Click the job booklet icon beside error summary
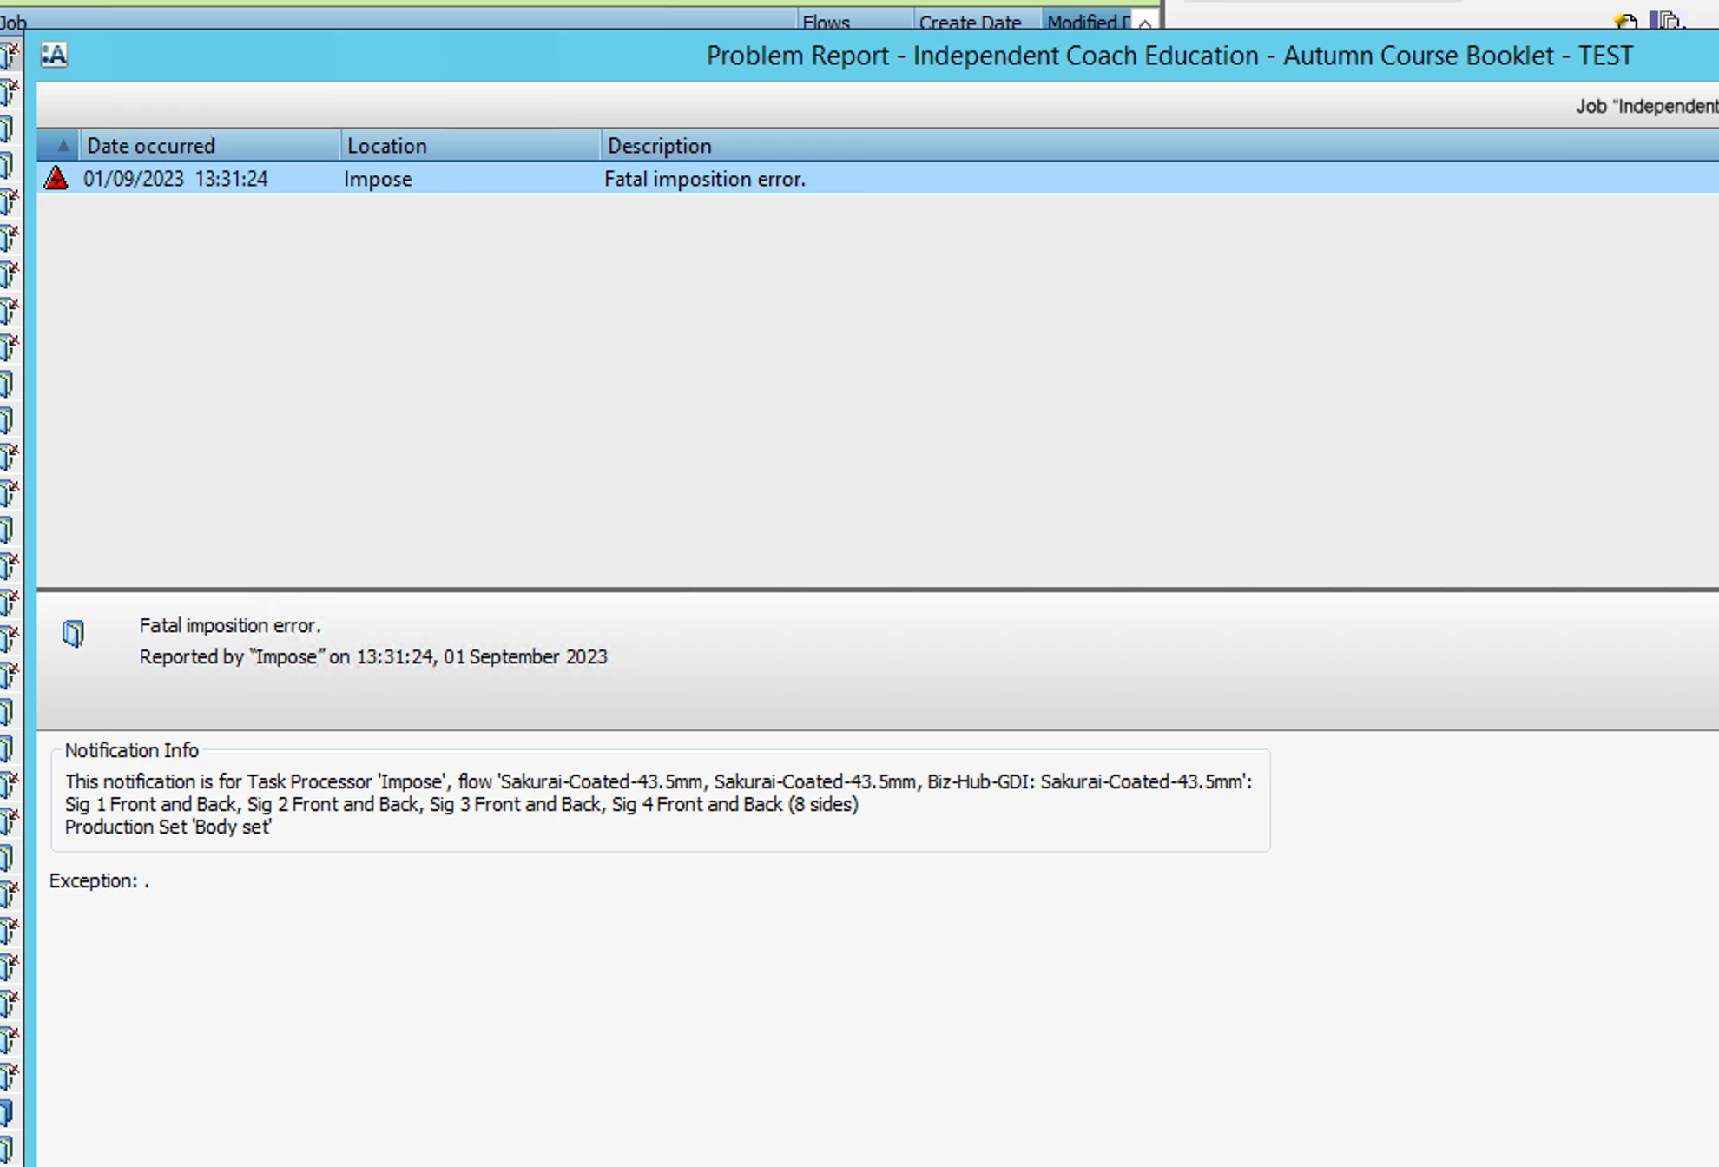 [x=74, y=634]
